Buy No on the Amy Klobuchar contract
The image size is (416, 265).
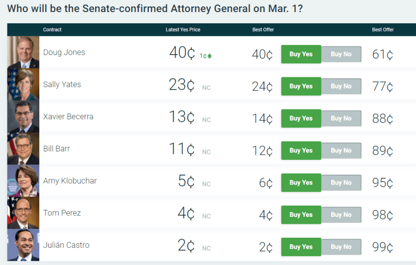(341, 183)
